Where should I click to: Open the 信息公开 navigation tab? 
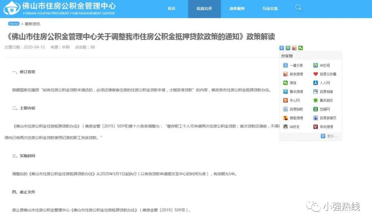(204, 9)
